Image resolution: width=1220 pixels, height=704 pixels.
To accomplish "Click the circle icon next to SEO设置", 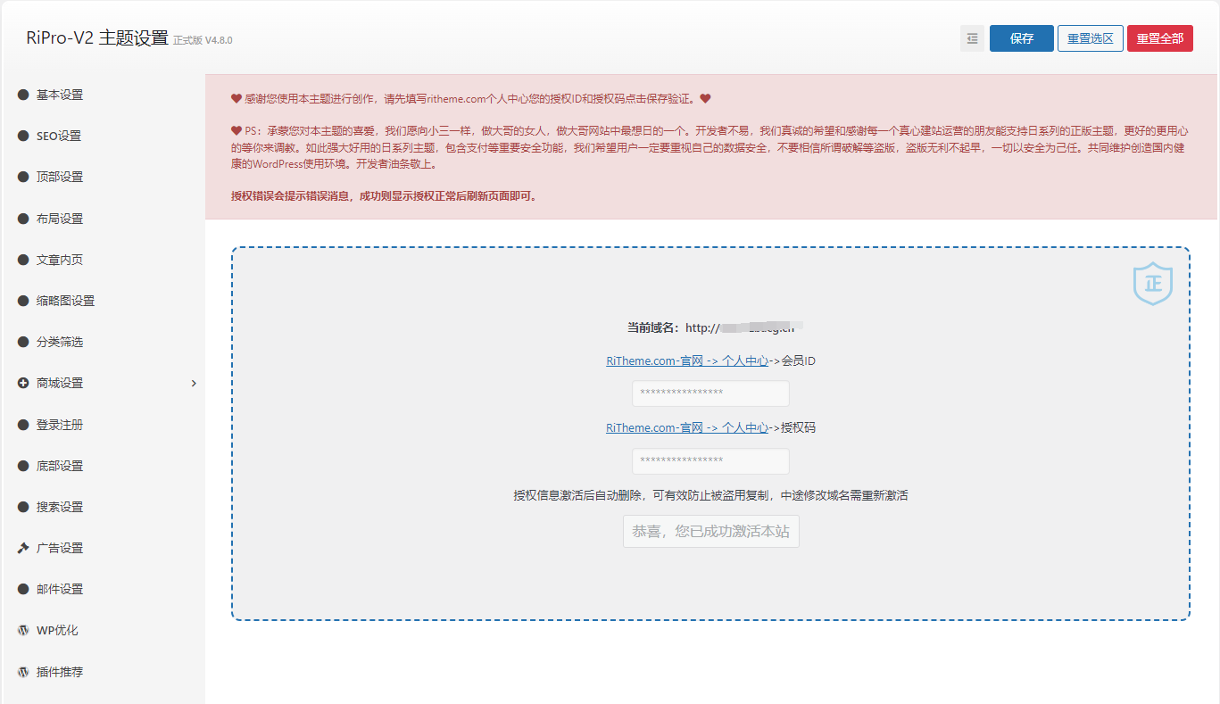I will tap(23, 136).
